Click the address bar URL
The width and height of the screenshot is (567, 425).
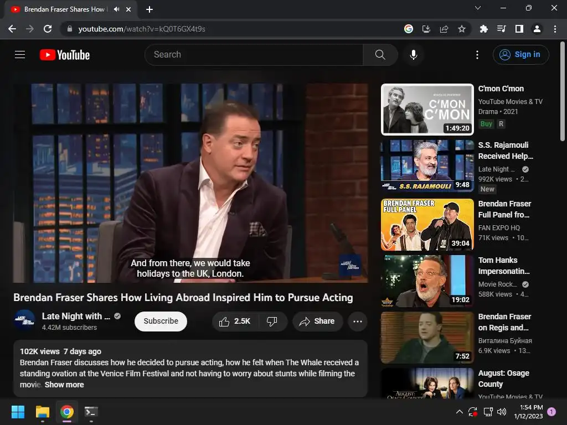142,29
